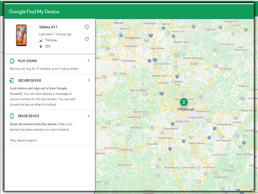The image size is (258, 194).
Task: Expand the Play Sound option chevron
Action: pyautogui.click(x=89, y=61)
